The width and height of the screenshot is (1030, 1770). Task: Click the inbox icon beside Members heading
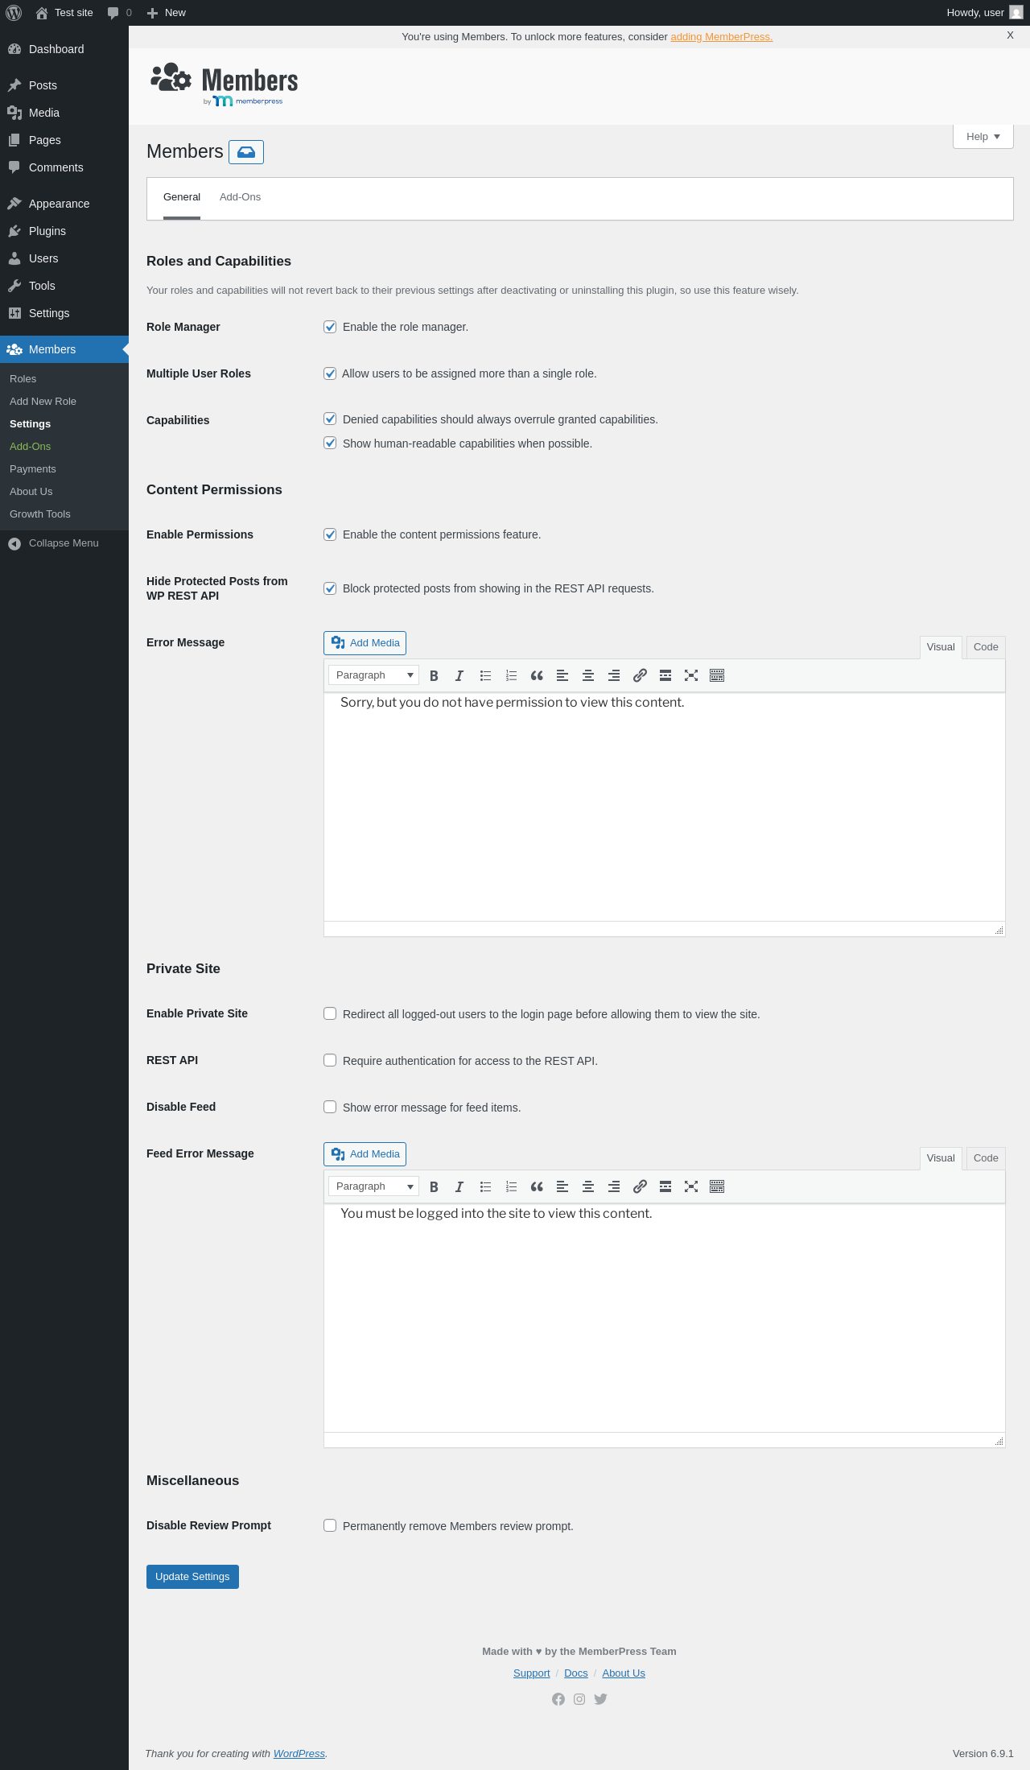pos(246,152)
